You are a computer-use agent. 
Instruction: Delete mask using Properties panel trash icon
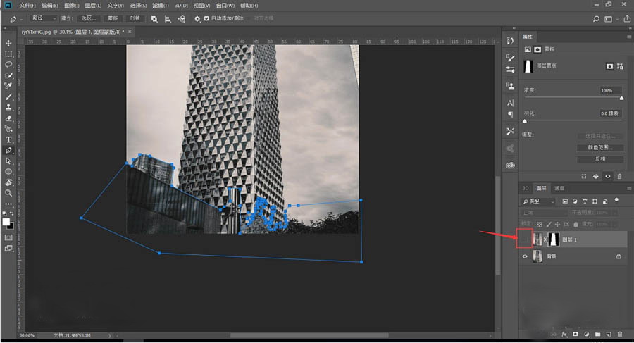619,177
